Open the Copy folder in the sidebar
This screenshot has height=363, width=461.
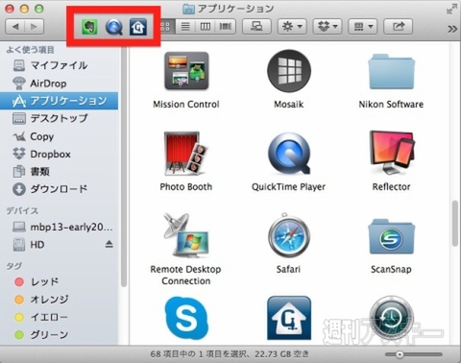point(59,136)
